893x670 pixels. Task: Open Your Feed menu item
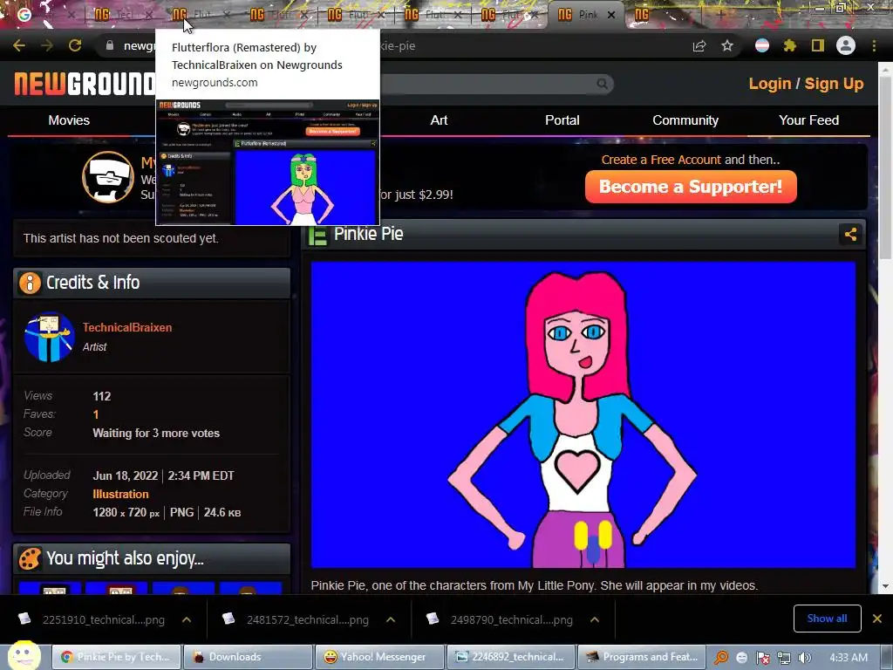point(808,120)
